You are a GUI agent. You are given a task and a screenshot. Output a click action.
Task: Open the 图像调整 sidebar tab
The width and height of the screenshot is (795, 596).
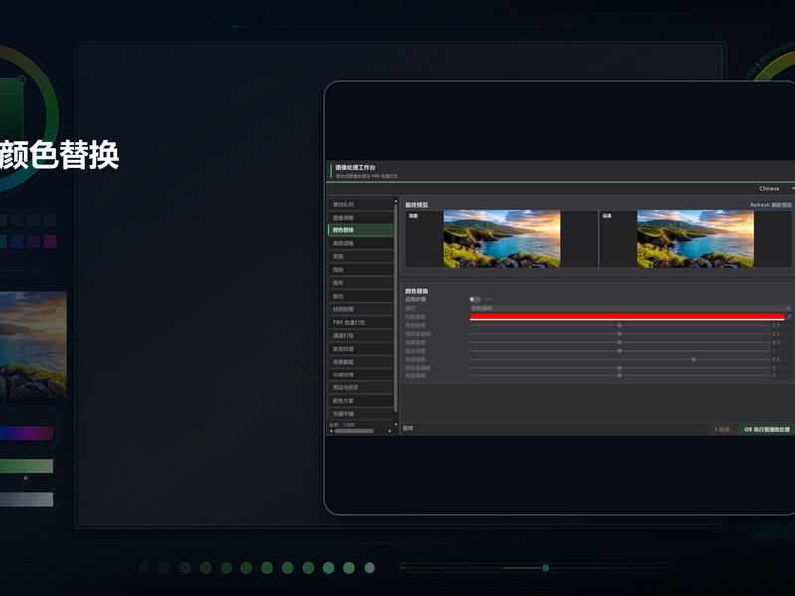[361, 218]
